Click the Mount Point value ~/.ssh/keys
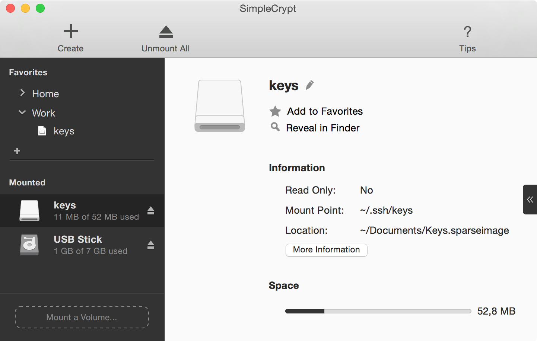This screenshot has height=341, width=537. (386, 210)
